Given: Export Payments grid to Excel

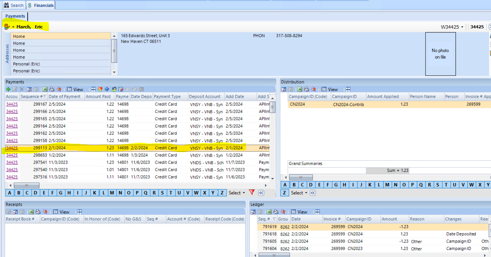Looking at the screenshot, I should pos(45,89).
